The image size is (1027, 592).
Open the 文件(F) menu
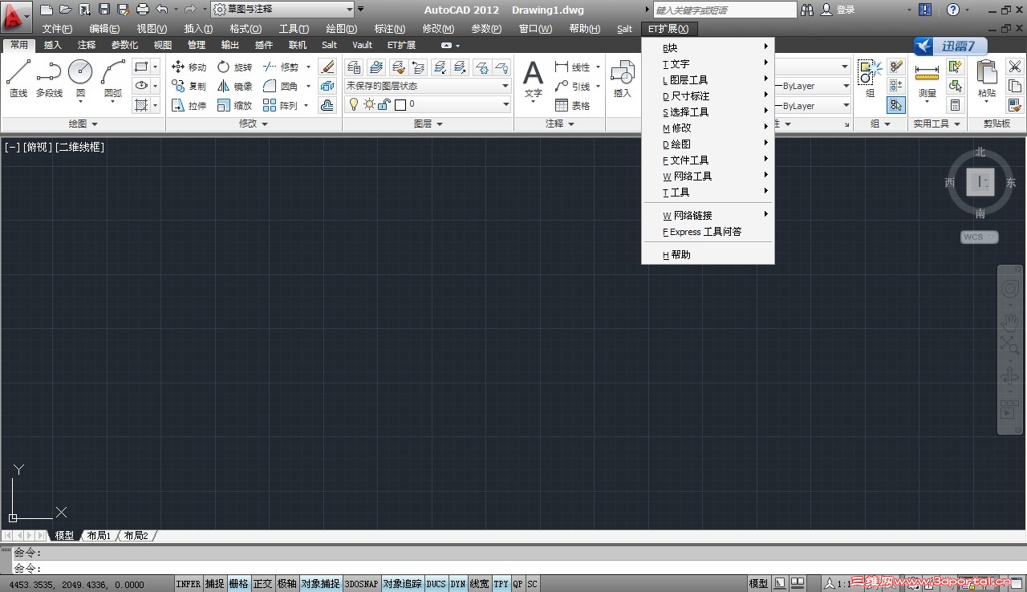pos(58,29)
